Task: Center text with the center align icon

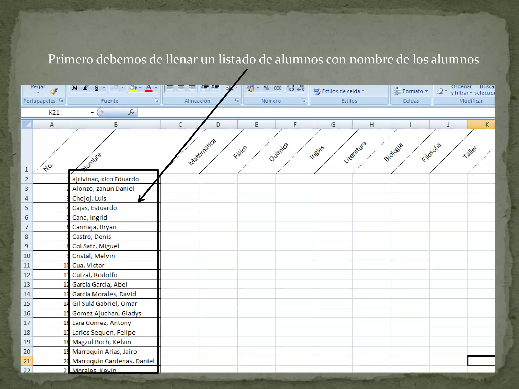Action: (181, 88)
